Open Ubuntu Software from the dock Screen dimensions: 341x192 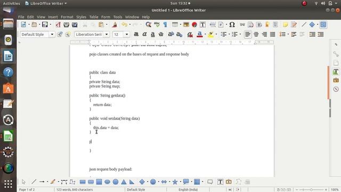click(8, 89)
